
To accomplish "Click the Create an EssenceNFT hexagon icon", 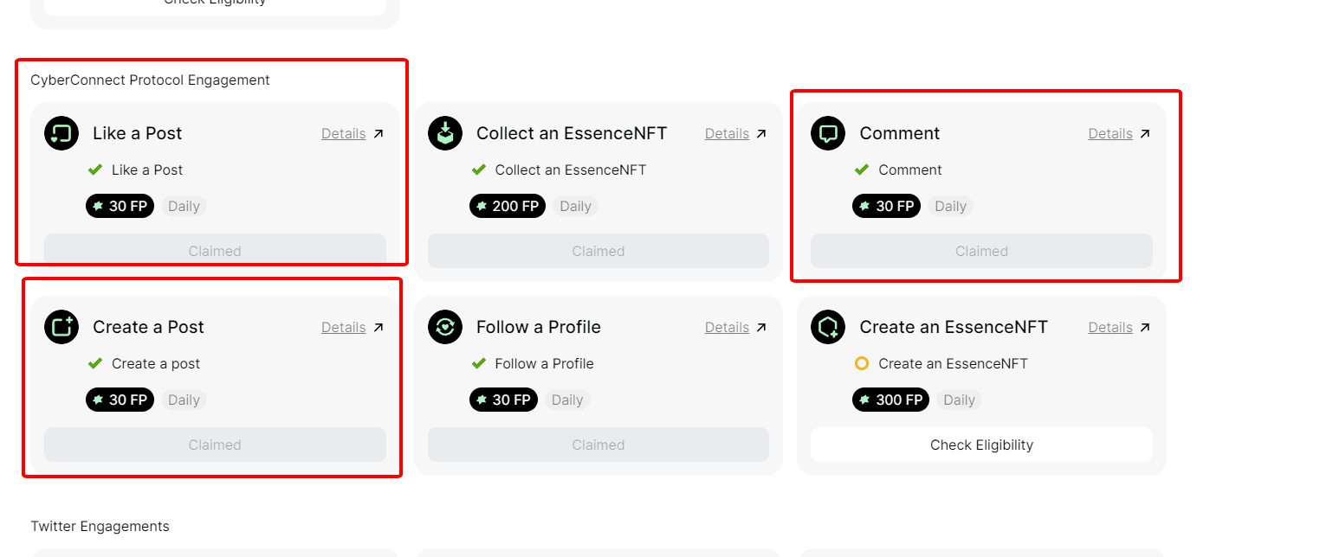I will 828,327.
